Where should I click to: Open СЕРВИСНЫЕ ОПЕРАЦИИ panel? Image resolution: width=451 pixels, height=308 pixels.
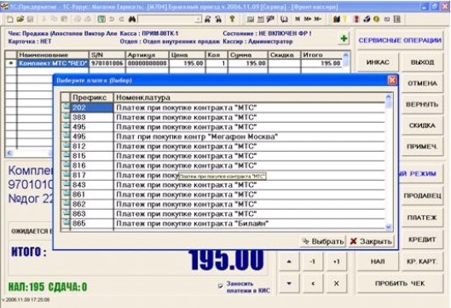pyautogui.click(x=400, y=40)
